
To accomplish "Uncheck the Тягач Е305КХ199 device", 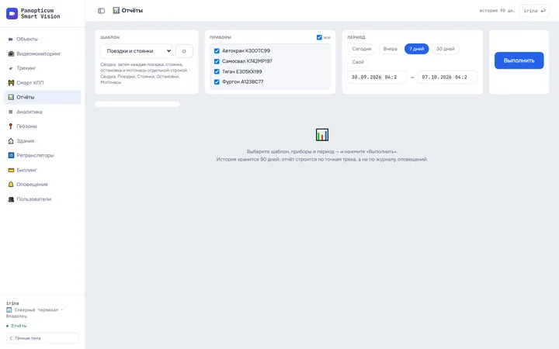I will (217, 71).
